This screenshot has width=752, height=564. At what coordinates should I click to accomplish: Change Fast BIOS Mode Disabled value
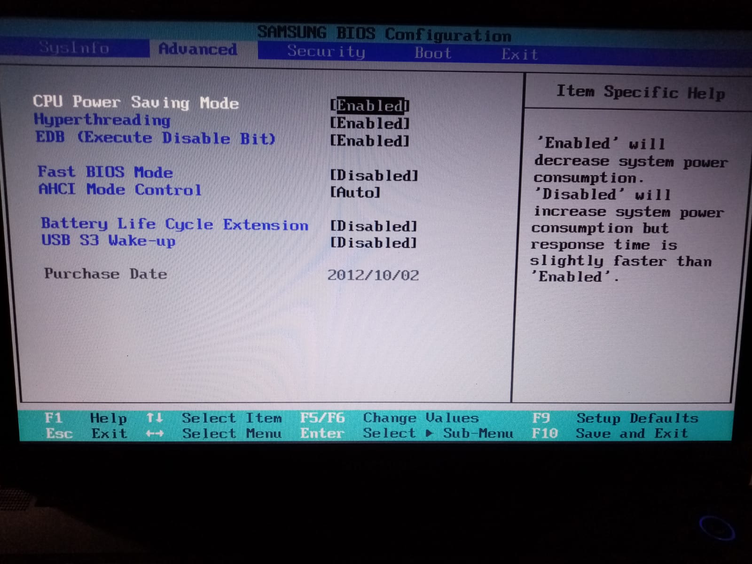coord(374,175)
